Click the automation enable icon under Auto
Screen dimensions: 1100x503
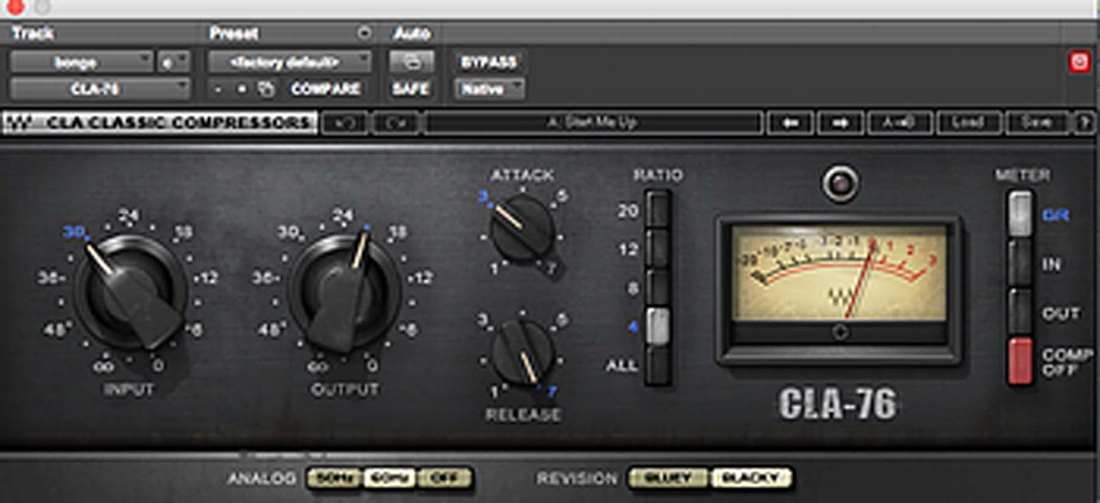coord(411,62)
